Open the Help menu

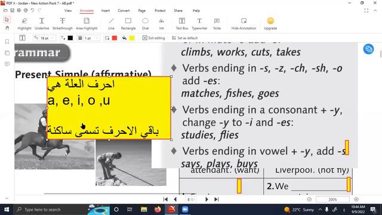[196, 11]
